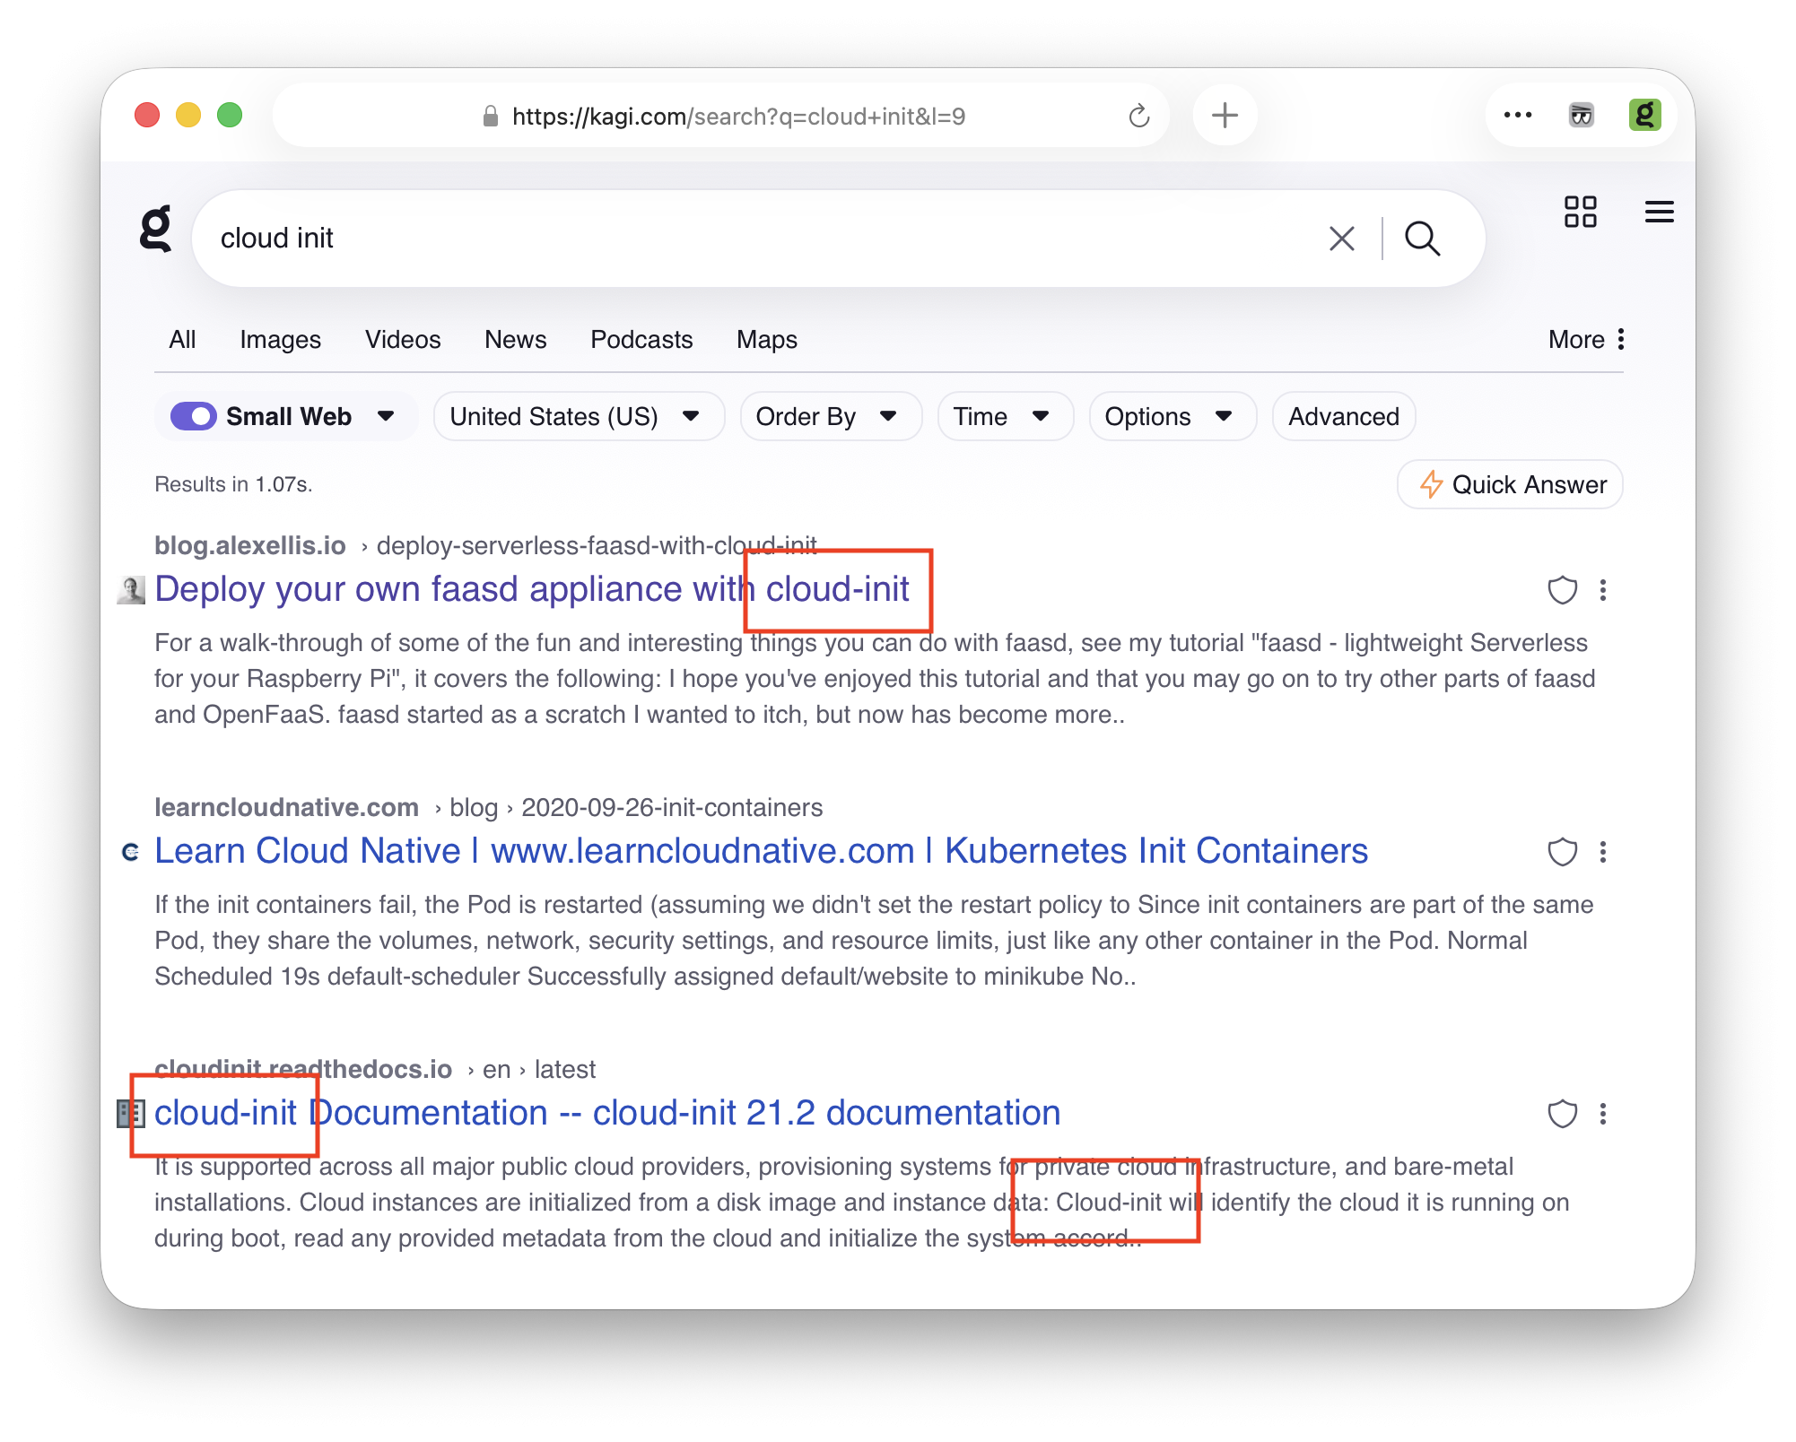Open the grid layout view icon

click(1582, 213)
